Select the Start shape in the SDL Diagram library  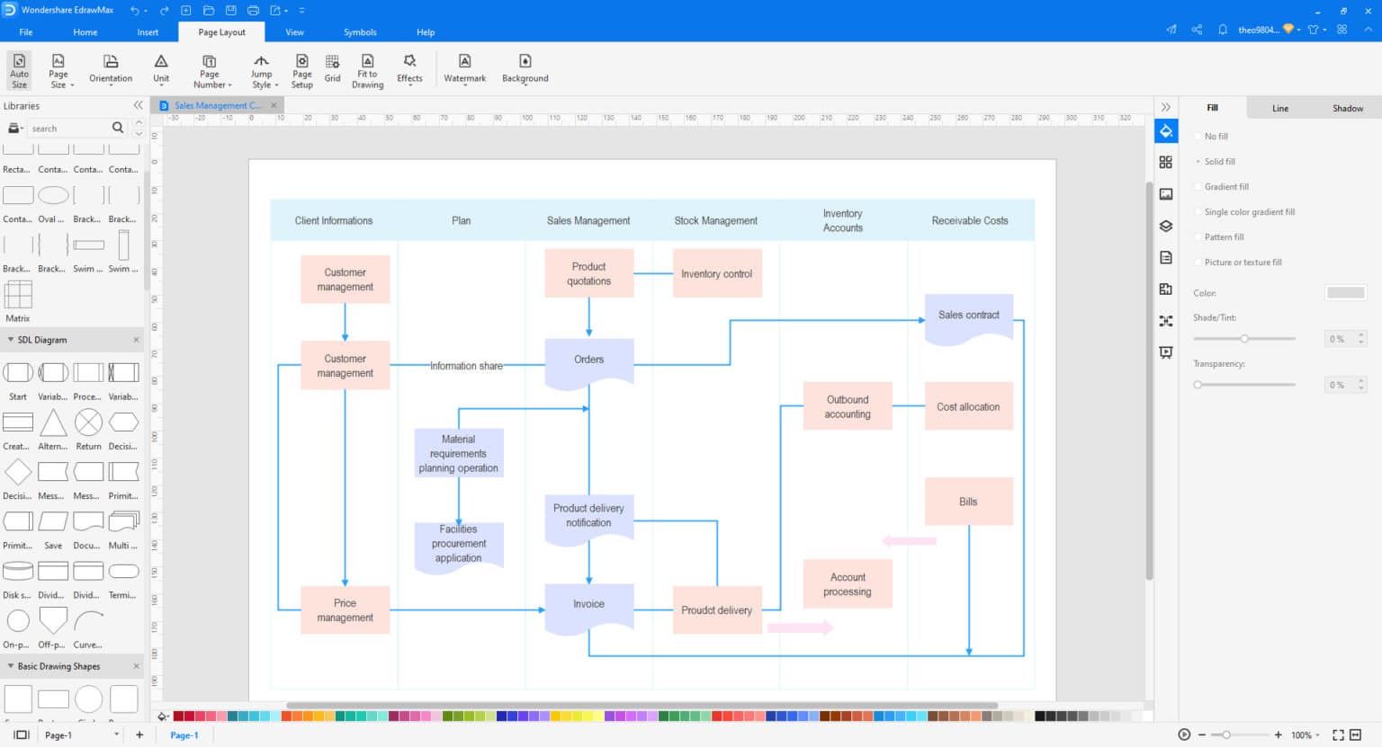click(18, 371)
